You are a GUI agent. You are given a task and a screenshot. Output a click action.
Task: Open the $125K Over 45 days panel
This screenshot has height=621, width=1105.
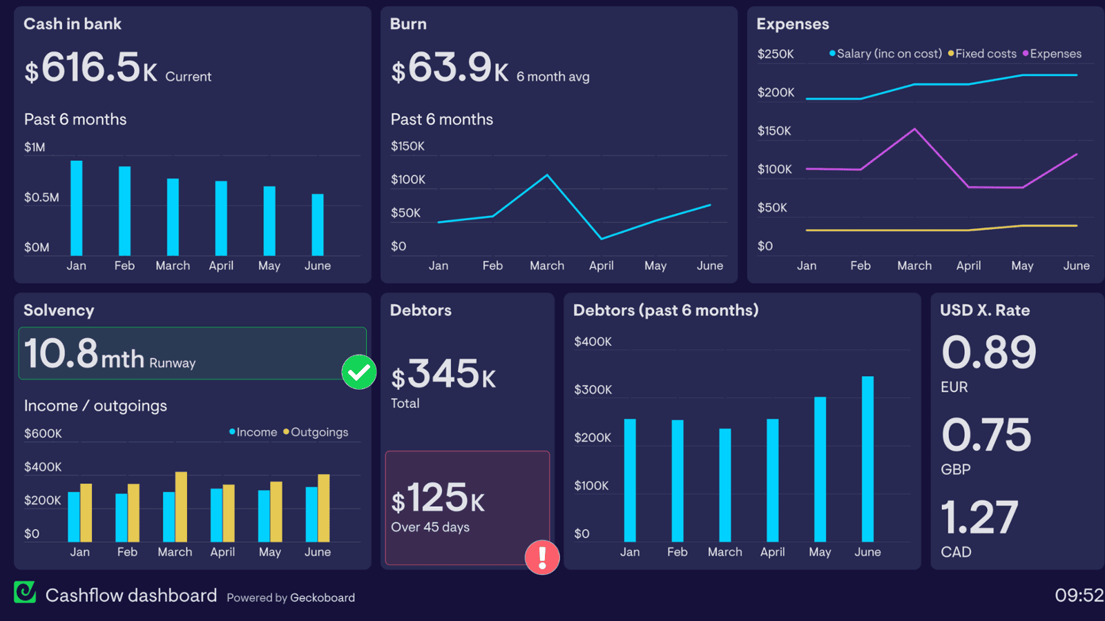point(467,508)
